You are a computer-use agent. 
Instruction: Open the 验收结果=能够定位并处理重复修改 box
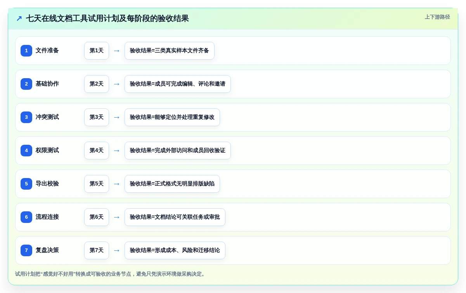pyautogui.click(x=172, y=117)
